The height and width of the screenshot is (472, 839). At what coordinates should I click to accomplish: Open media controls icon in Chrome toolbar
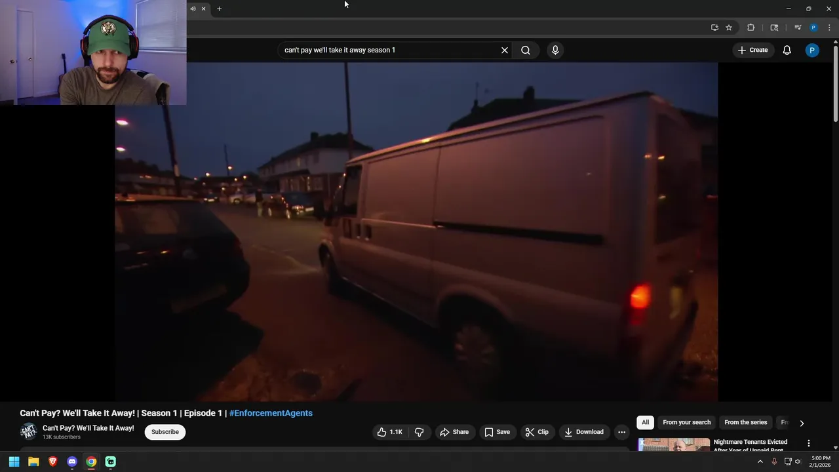click(798, 28)
